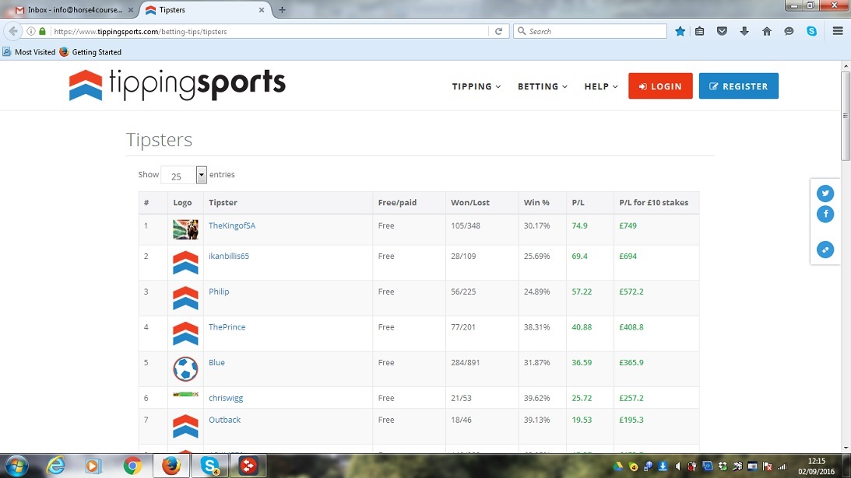Screen dimensions: 851x478
Task: Expand the HELP menu
Action: coord(601,86)
